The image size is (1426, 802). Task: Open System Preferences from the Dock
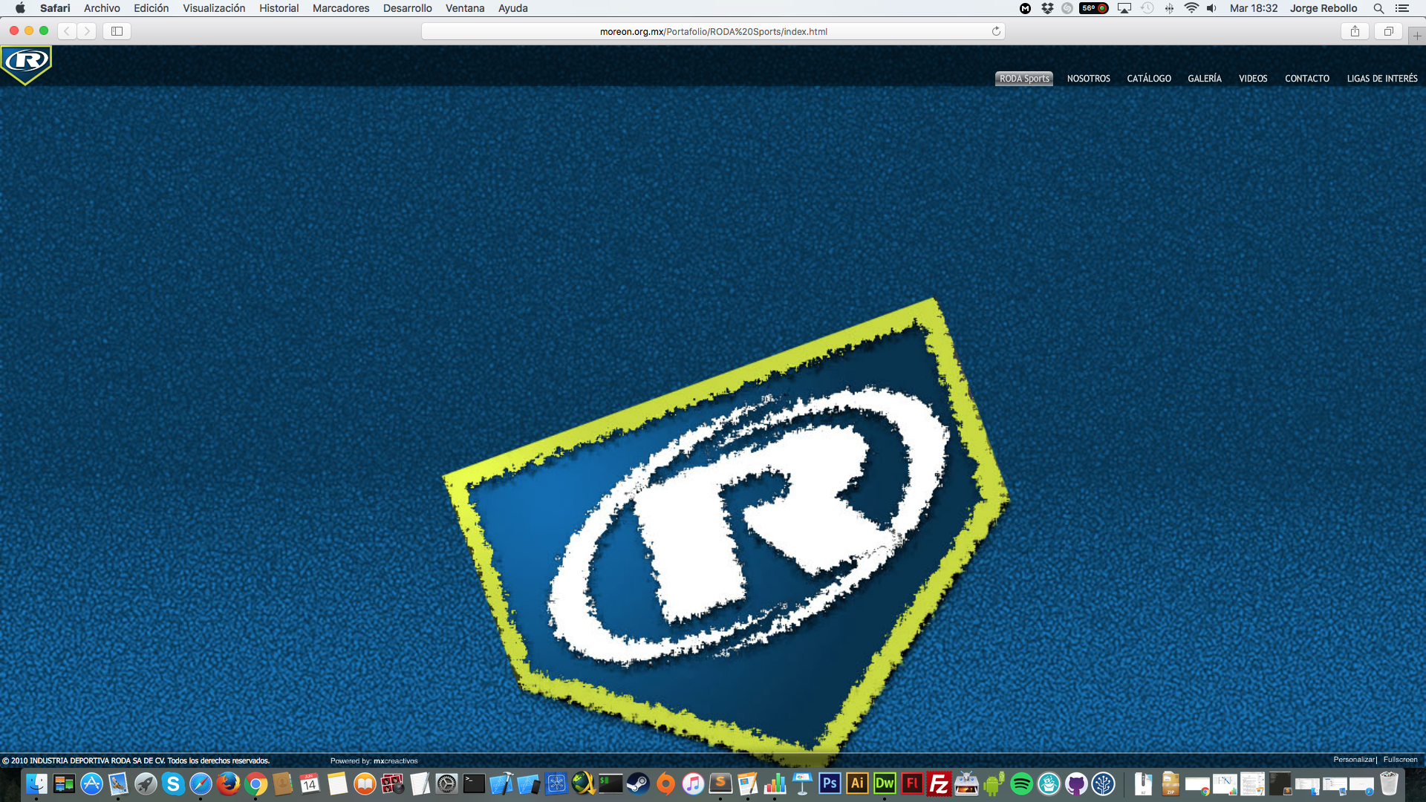[x=446, y=783]
